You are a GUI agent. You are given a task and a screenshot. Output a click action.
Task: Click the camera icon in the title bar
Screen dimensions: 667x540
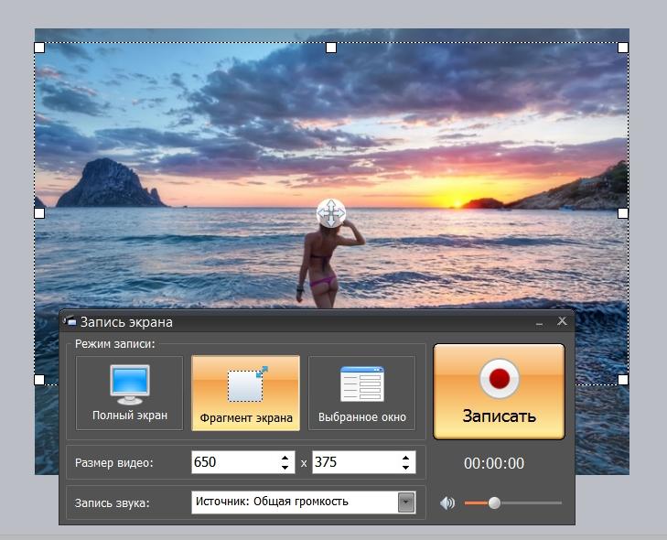pos(70,321)
